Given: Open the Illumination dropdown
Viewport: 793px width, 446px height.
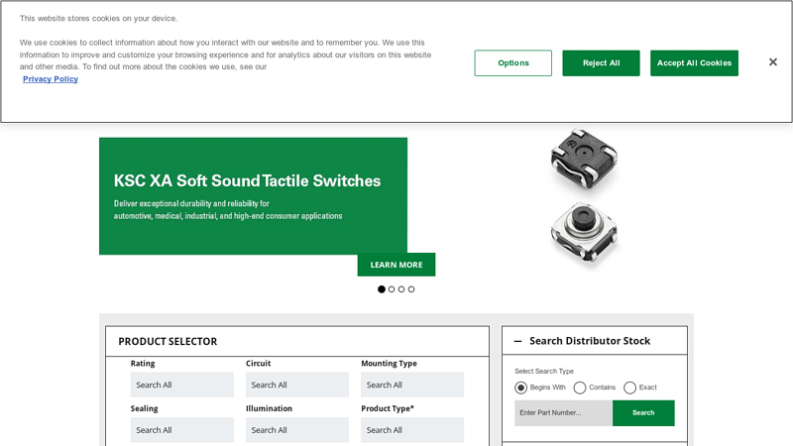Looking at the screenshot, I should click(297, 430).
